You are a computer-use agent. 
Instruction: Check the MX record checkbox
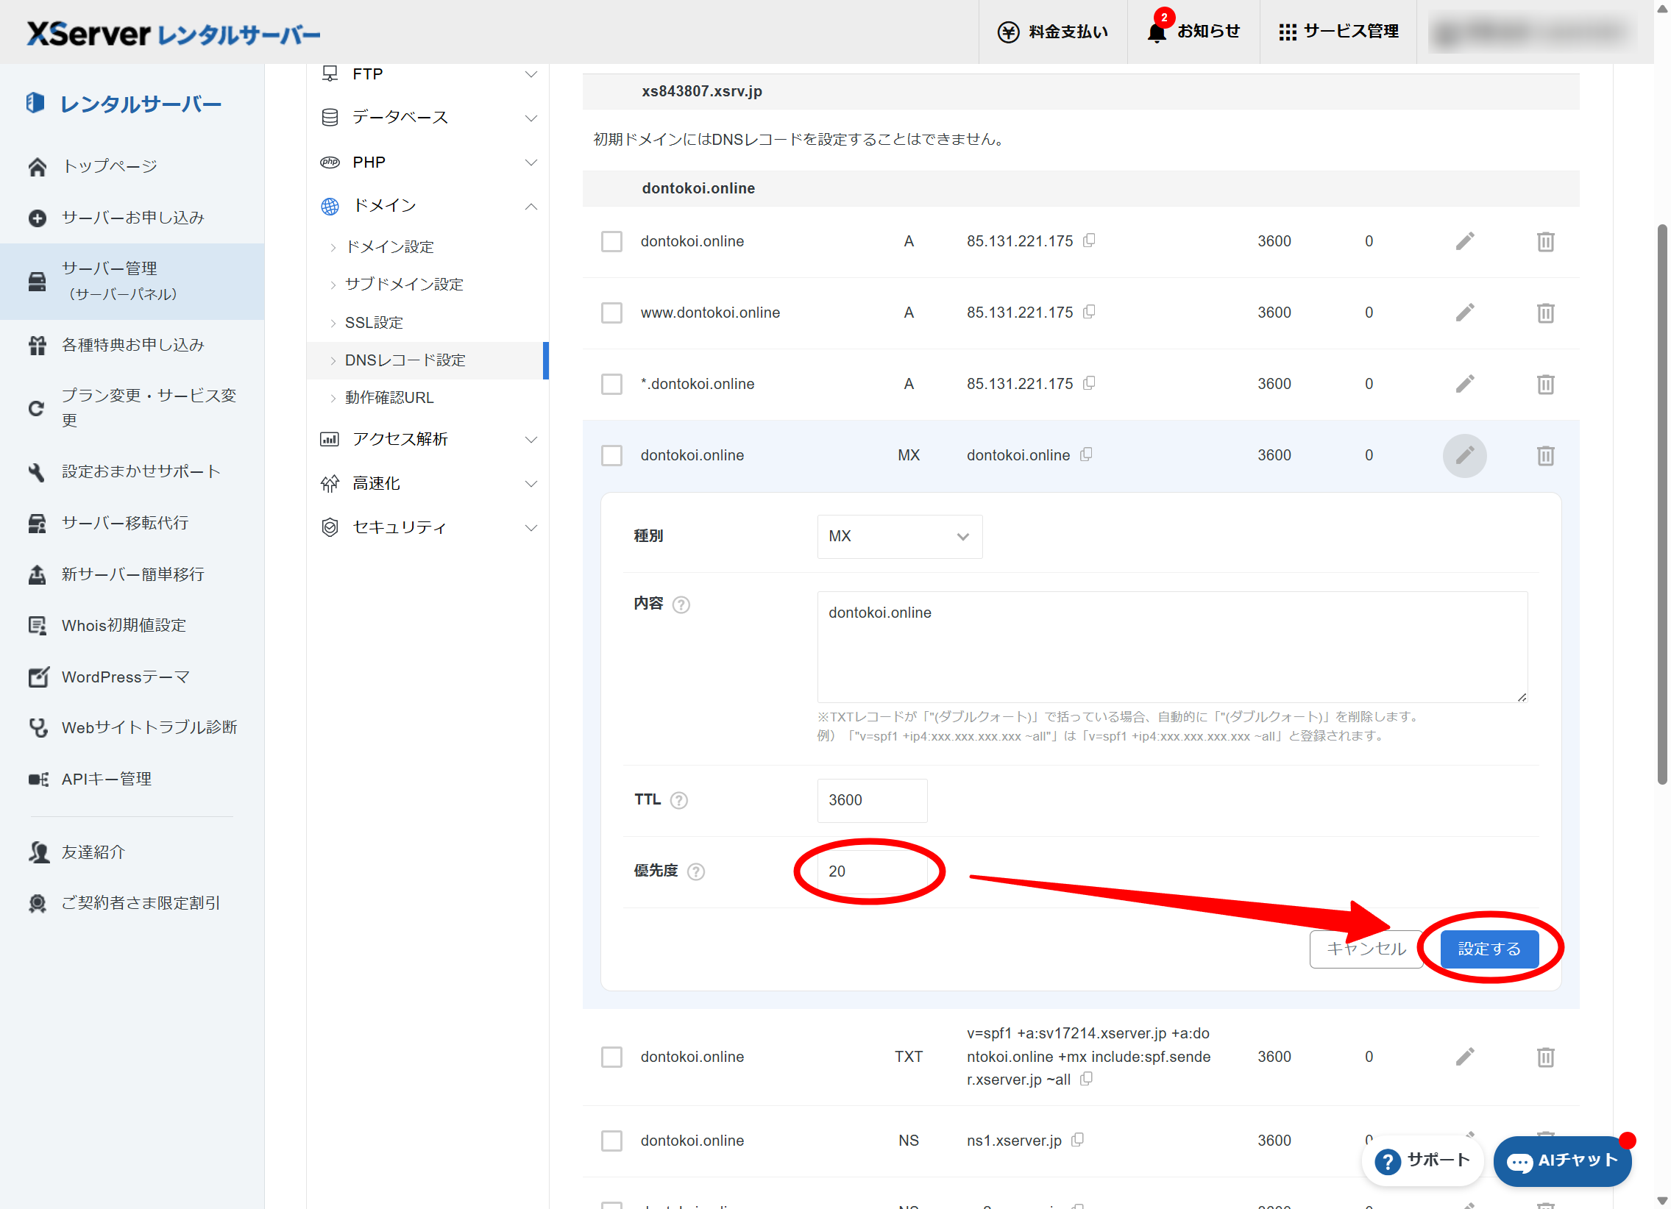[611, 455]
